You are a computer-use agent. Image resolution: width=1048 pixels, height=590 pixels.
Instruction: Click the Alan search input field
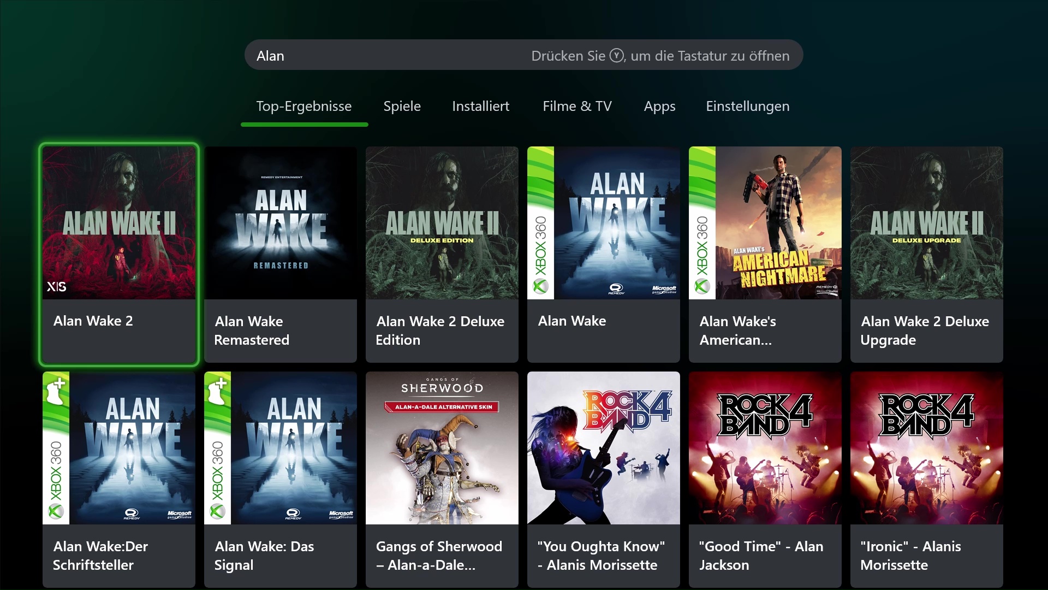523,55
